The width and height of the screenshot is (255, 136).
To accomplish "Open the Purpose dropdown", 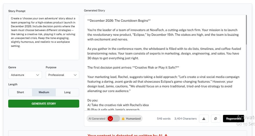I will 62,75.
